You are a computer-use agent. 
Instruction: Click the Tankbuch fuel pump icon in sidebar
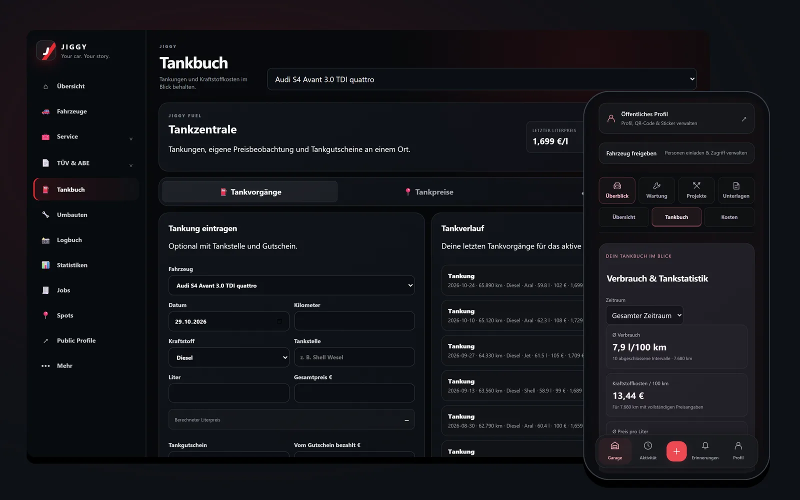click(45, 189)
